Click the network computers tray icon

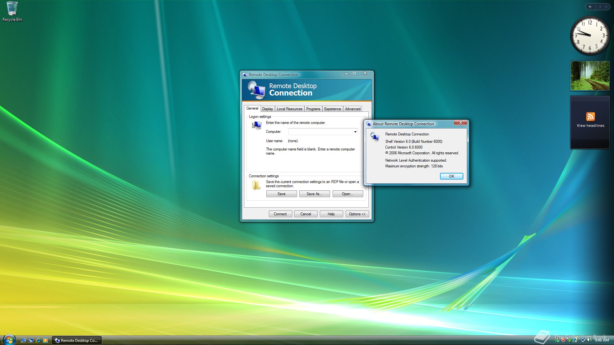583,340
